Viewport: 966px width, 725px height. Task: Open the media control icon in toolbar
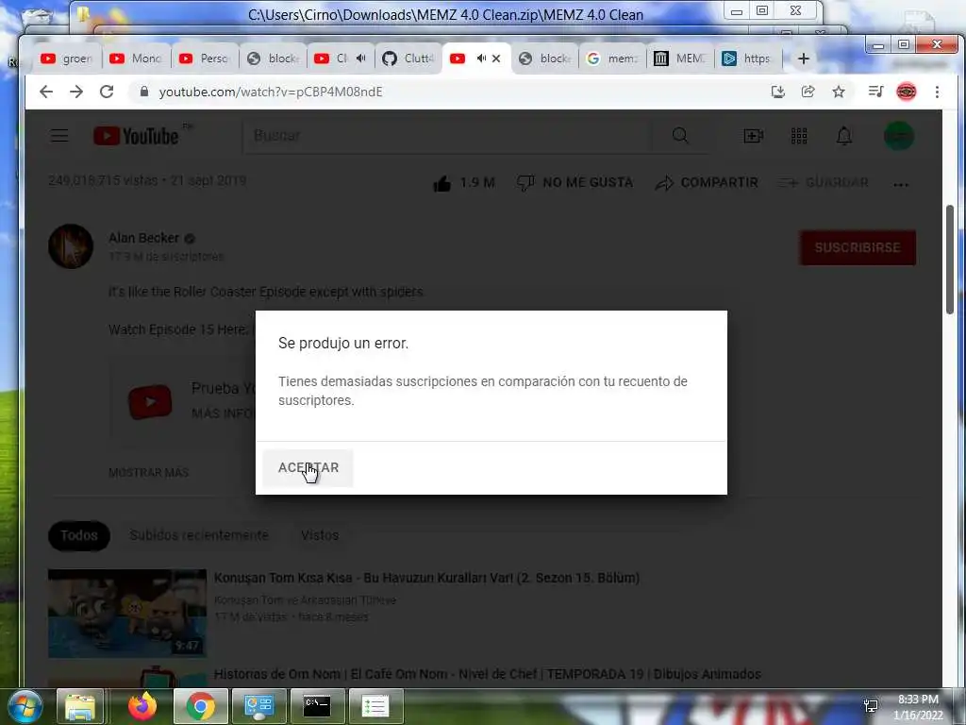click(x=875, y=92)
